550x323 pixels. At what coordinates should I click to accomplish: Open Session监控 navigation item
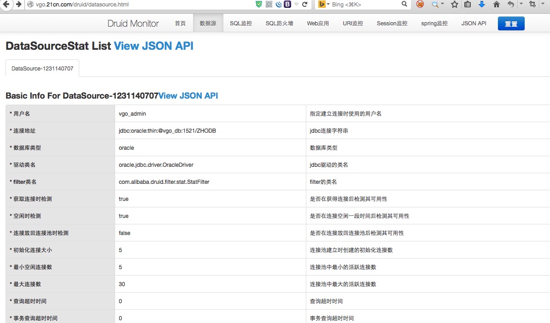point(392,23)
